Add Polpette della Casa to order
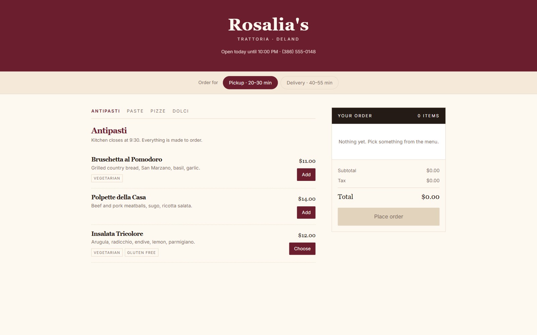This screenshot has height=335, width=537. (306, 212)
